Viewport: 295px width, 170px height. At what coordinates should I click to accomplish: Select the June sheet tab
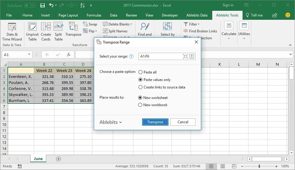point(38,159)
